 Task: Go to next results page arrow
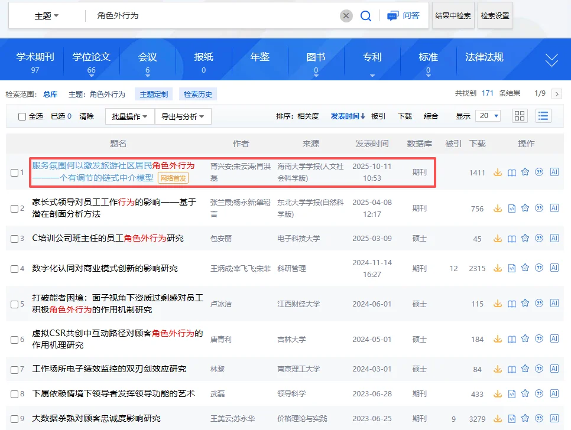point(556,94)
